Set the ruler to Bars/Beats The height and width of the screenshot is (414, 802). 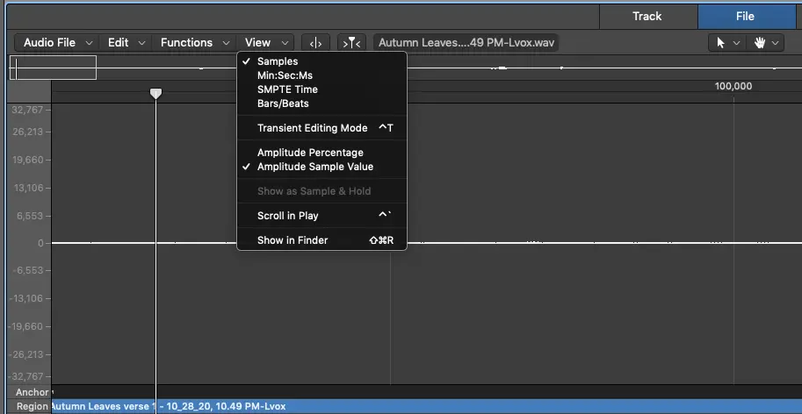pos(283,103)
